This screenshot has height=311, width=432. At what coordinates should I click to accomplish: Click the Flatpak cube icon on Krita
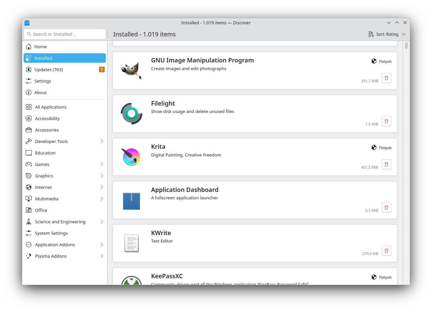point(374,147)
